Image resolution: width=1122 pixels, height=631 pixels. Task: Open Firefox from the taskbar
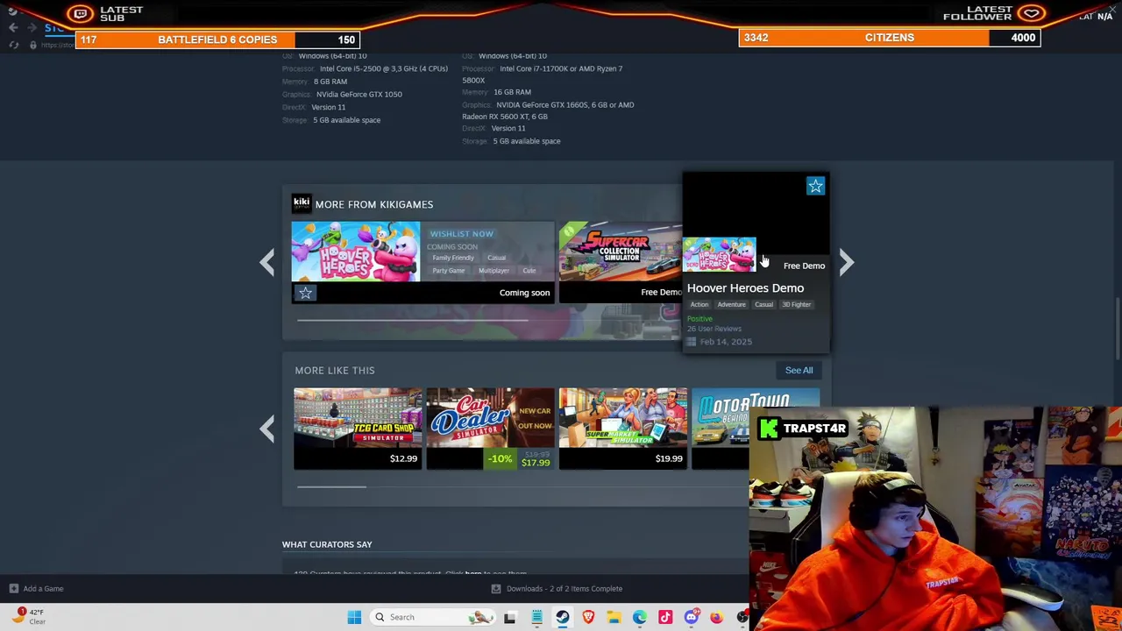717,617
